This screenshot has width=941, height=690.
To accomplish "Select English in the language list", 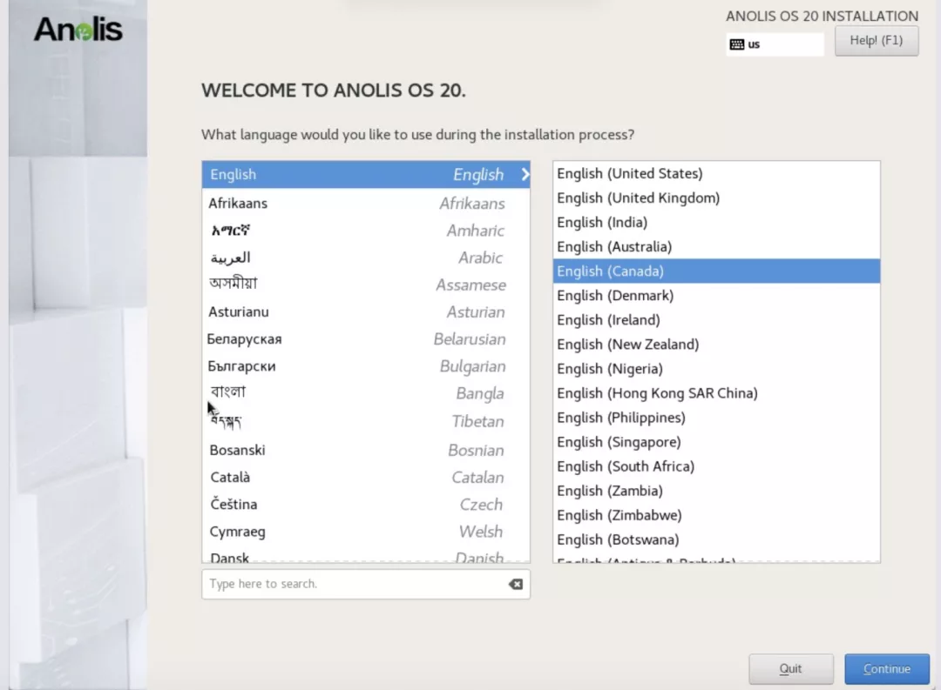I will pos(366,174).
